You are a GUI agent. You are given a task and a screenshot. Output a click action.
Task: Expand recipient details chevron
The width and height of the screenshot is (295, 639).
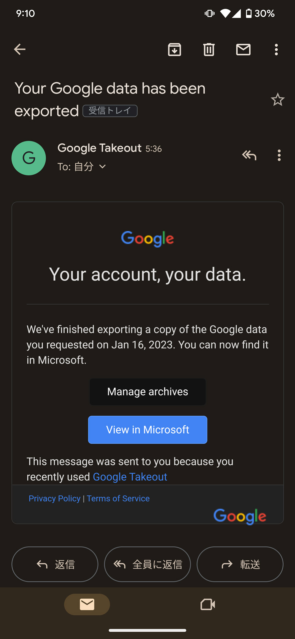click(x=103, y=166)
